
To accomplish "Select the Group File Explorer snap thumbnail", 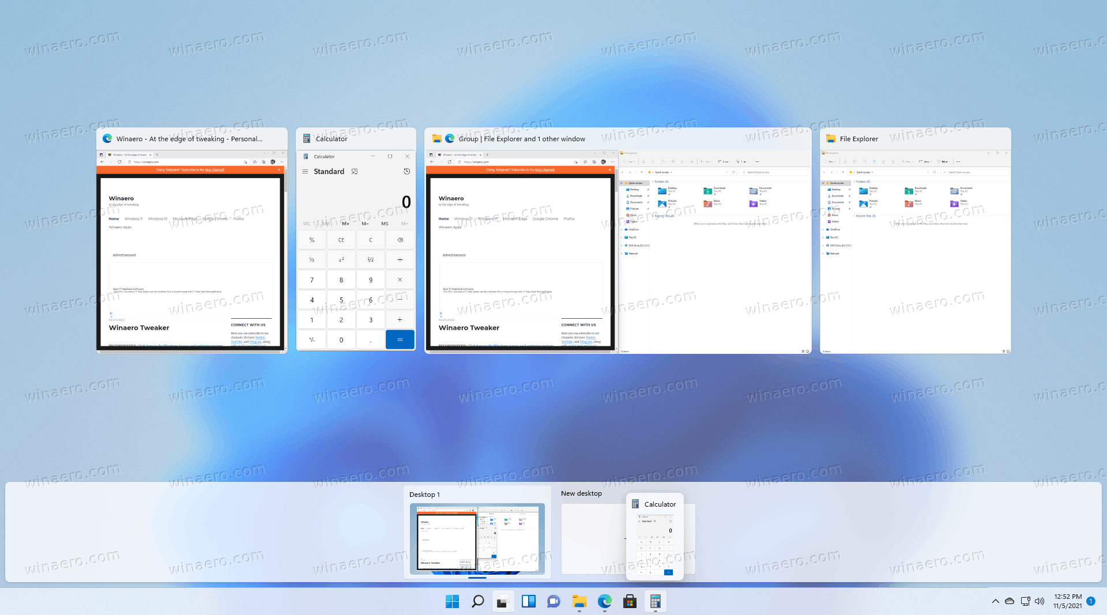I will 618,240.
